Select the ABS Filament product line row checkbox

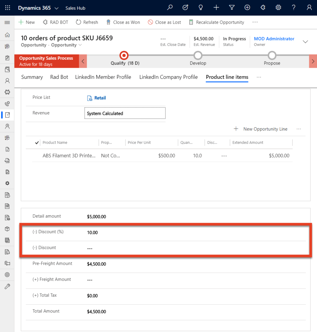37,156
